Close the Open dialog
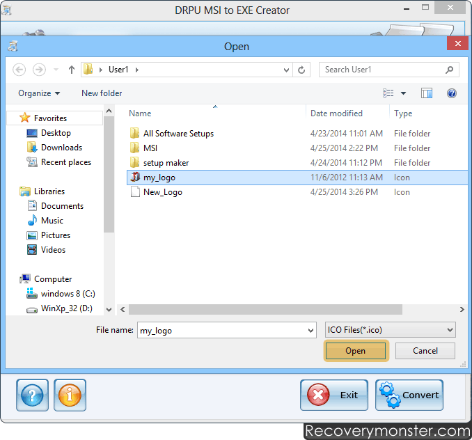This screenshot has width=472, height=440. pyautogui.click(x=457, y=44)
